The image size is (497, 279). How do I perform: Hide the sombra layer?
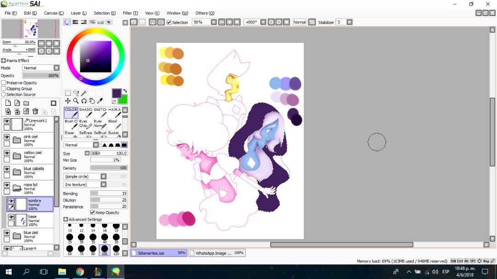11,201
